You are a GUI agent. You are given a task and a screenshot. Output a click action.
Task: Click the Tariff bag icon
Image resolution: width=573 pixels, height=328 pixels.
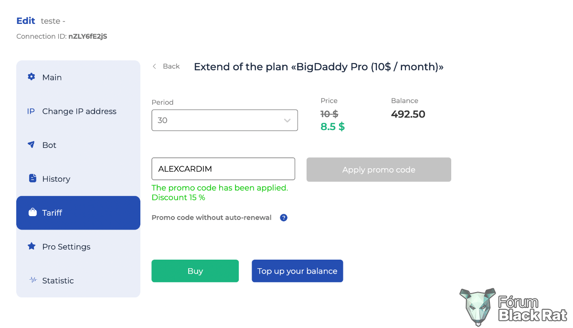32,212
